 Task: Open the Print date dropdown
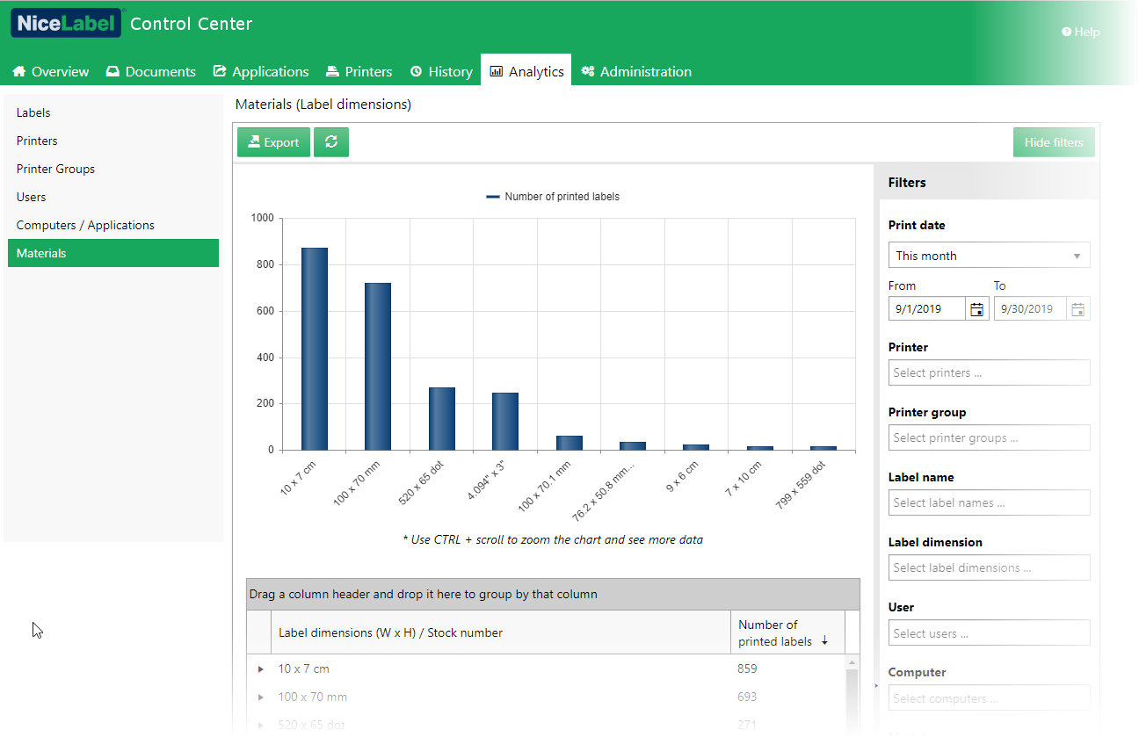pyautogui.click(x=989, y=256)
